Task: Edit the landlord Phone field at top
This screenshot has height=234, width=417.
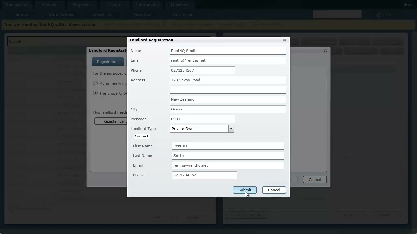Action: pyautogui.click(x=202, y=70)
